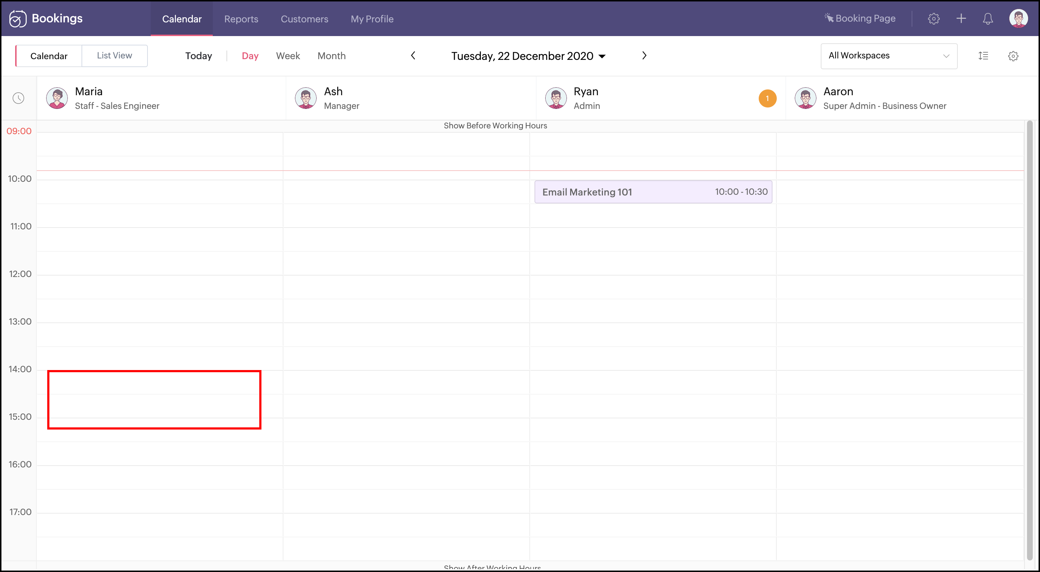
Task: Click the row height density icon
Action: pos(983,56)
